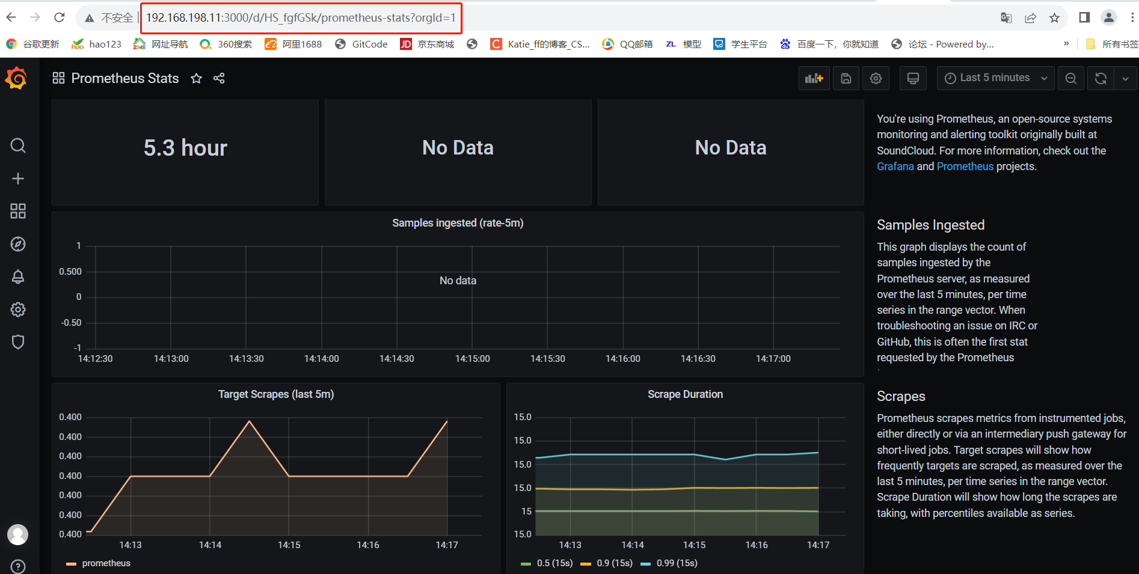Refresh the dashboard

point(1101,78)
